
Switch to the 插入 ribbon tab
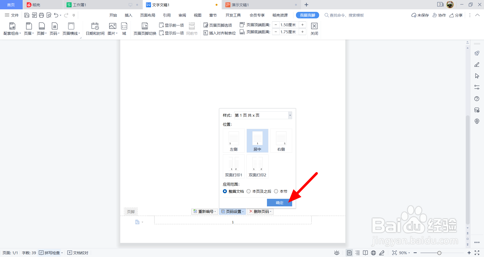(128, 15)
